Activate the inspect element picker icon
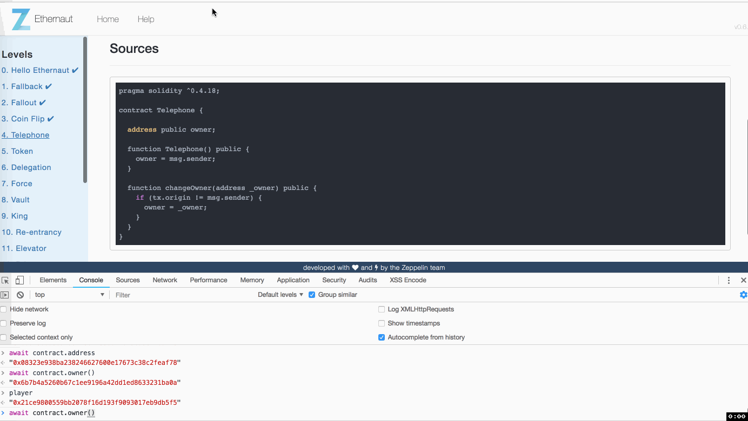This screenshot has height=421, width=748. (5, 280)
